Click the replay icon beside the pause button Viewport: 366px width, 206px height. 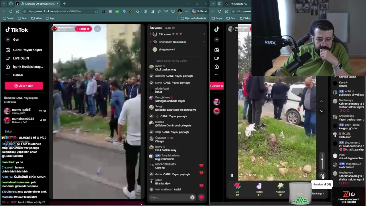coord(240,175)
